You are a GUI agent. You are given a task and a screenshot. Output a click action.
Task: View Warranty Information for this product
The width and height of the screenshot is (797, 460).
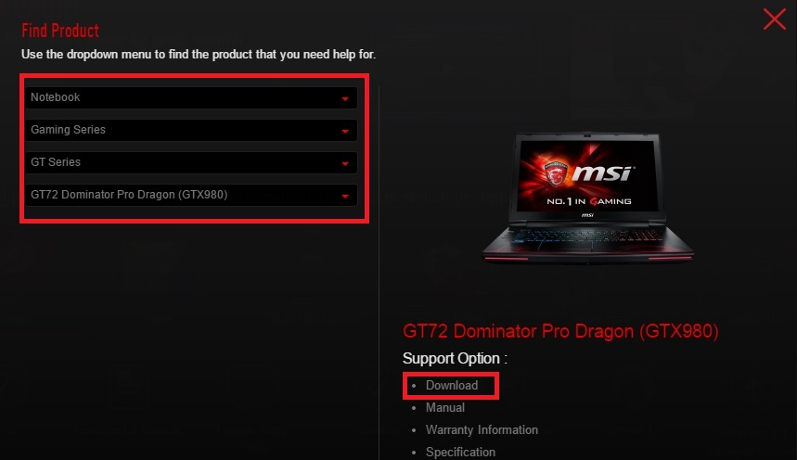click(x=482, y=430)
